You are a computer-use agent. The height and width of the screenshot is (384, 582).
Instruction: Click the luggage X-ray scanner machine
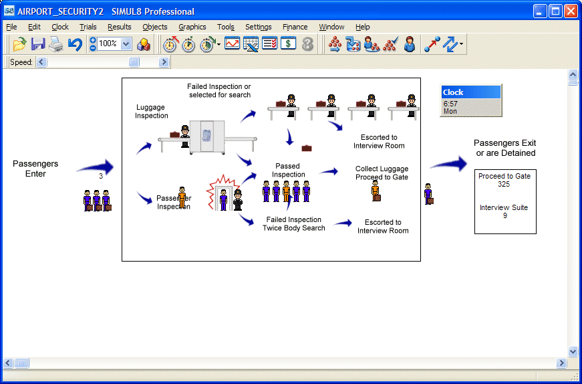tap(208, 136)
